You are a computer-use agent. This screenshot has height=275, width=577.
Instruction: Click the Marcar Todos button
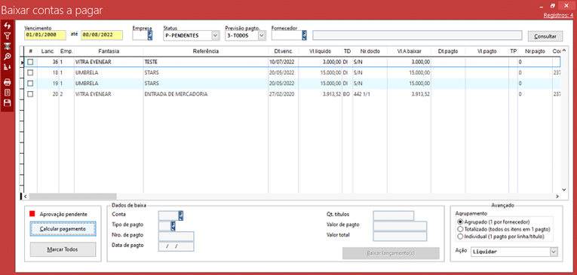click(63, 249)
